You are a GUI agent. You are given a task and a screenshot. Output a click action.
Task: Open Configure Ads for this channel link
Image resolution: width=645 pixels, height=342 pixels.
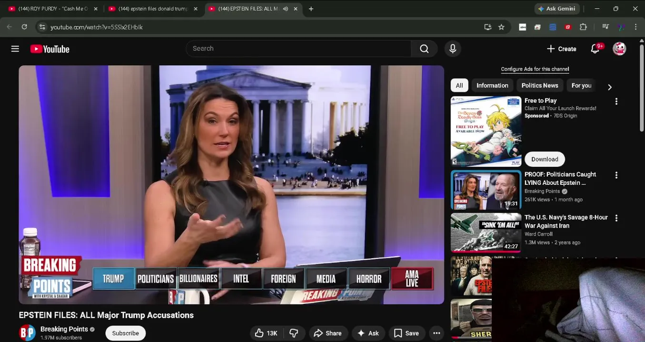[535, 69]
